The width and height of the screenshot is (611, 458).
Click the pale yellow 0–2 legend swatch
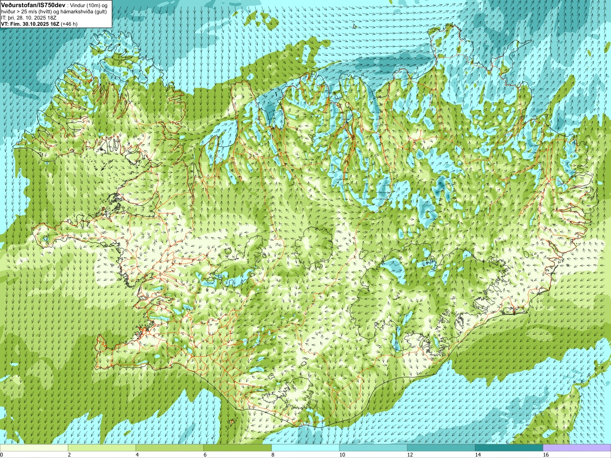34,448
